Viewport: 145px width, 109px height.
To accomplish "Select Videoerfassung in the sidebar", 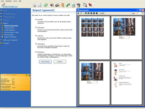I will pos(9,17).
